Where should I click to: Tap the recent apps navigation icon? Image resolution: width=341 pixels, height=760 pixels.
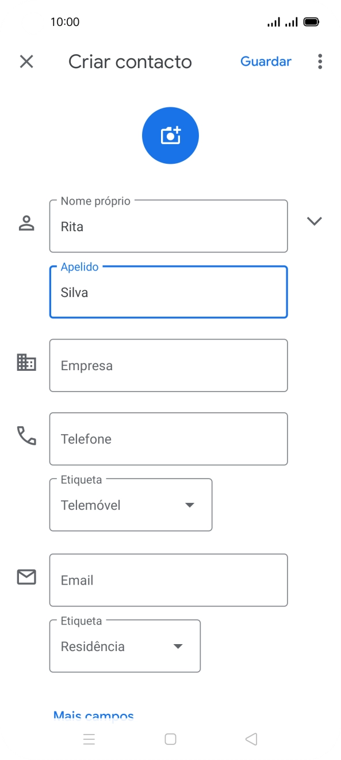[89, 739]
